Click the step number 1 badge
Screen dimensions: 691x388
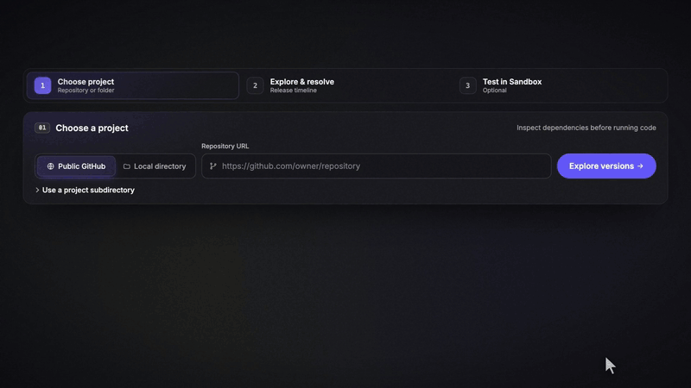click(42, 85)
